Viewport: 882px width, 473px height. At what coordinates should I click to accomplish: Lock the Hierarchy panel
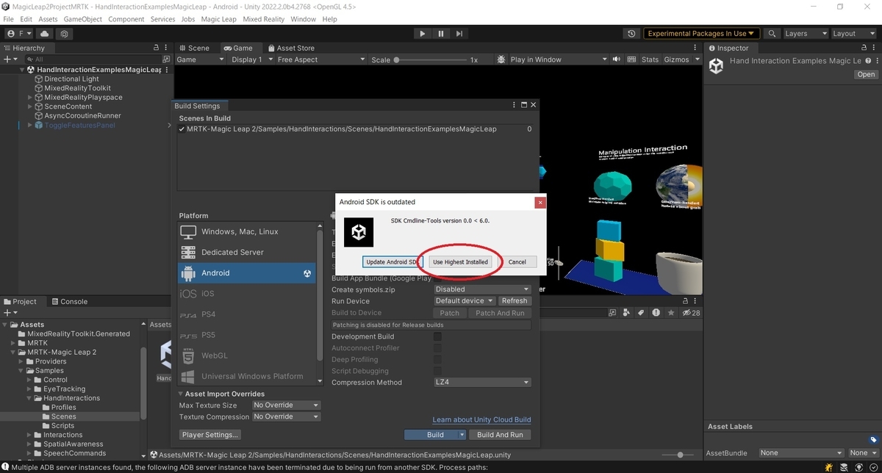(157, 48)
